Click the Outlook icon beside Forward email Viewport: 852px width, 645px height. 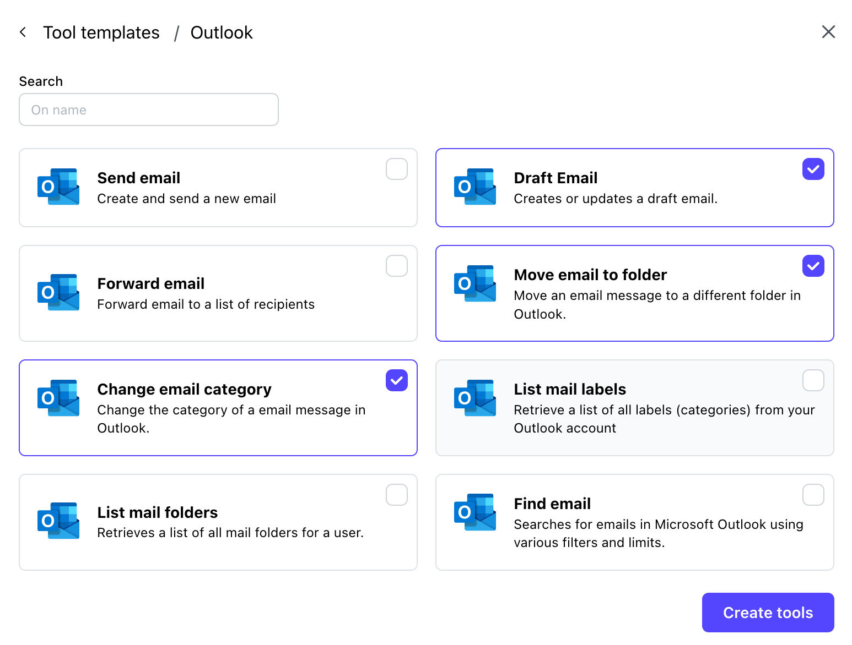pyautogui.click(x=58, y=292)
